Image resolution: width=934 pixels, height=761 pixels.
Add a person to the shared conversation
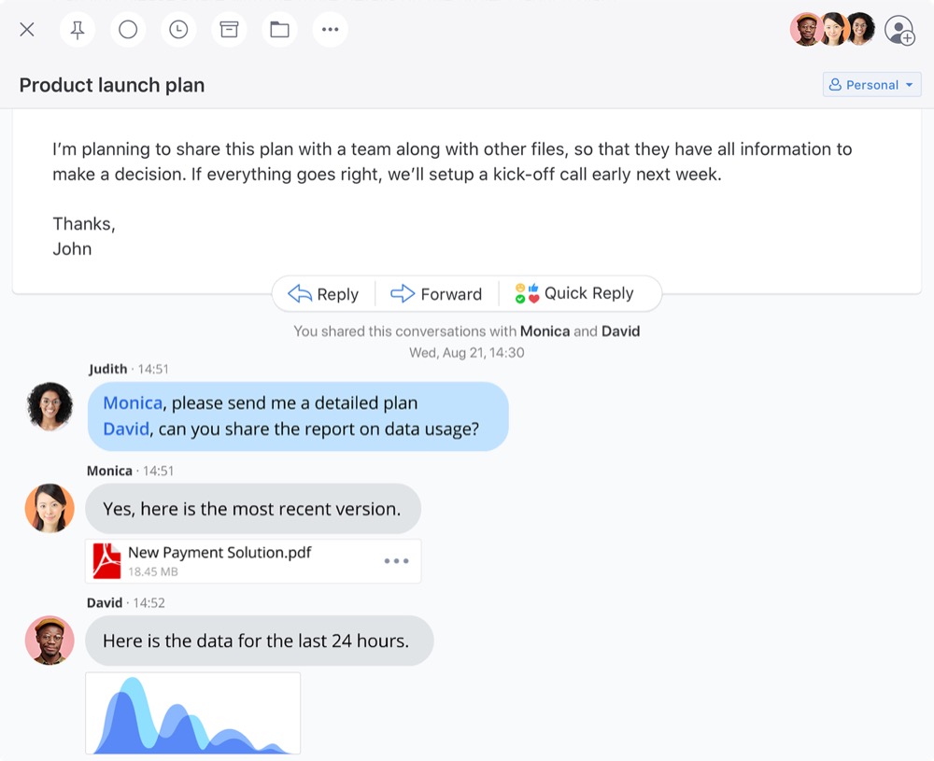(899, 30)
